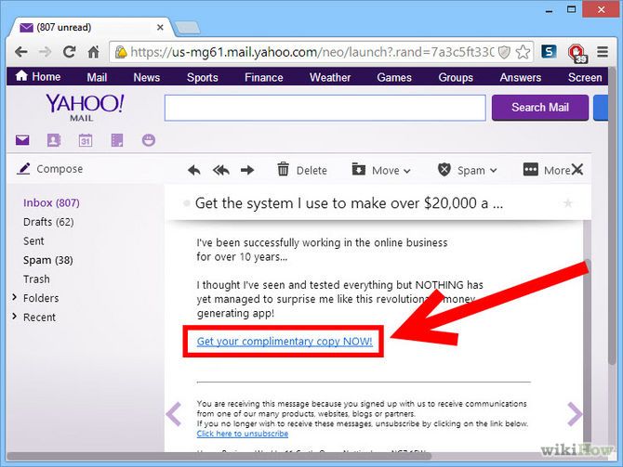Click the padlock site security icon
Screen dimensions: 623x467
(x=120, y=52)
